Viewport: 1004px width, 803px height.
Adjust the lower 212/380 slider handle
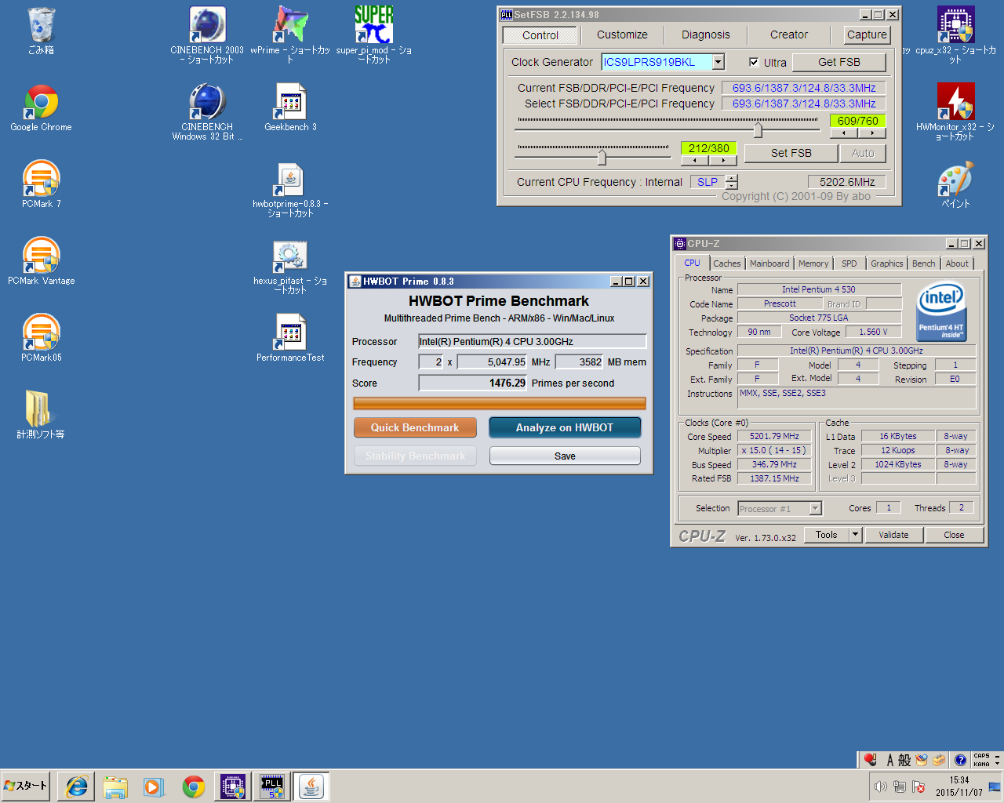(602, 157)
